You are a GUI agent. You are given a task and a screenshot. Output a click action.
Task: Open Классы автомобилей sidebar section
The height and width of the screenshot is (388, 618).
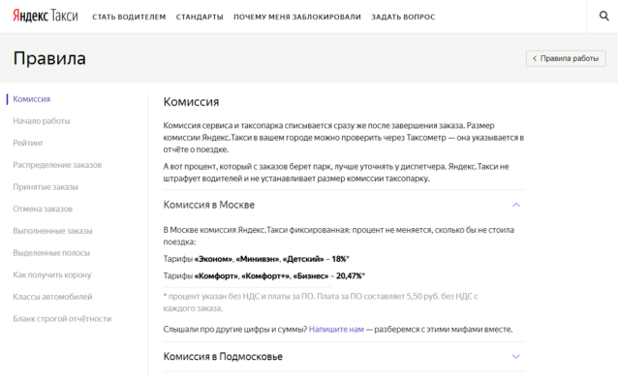pyautogui.click(x=52, y=297)
